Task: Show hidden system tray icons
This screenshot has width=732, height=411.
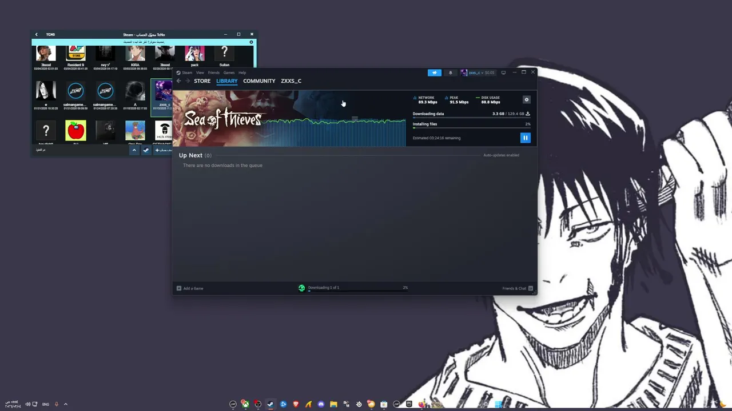Action: click(65, 404)
